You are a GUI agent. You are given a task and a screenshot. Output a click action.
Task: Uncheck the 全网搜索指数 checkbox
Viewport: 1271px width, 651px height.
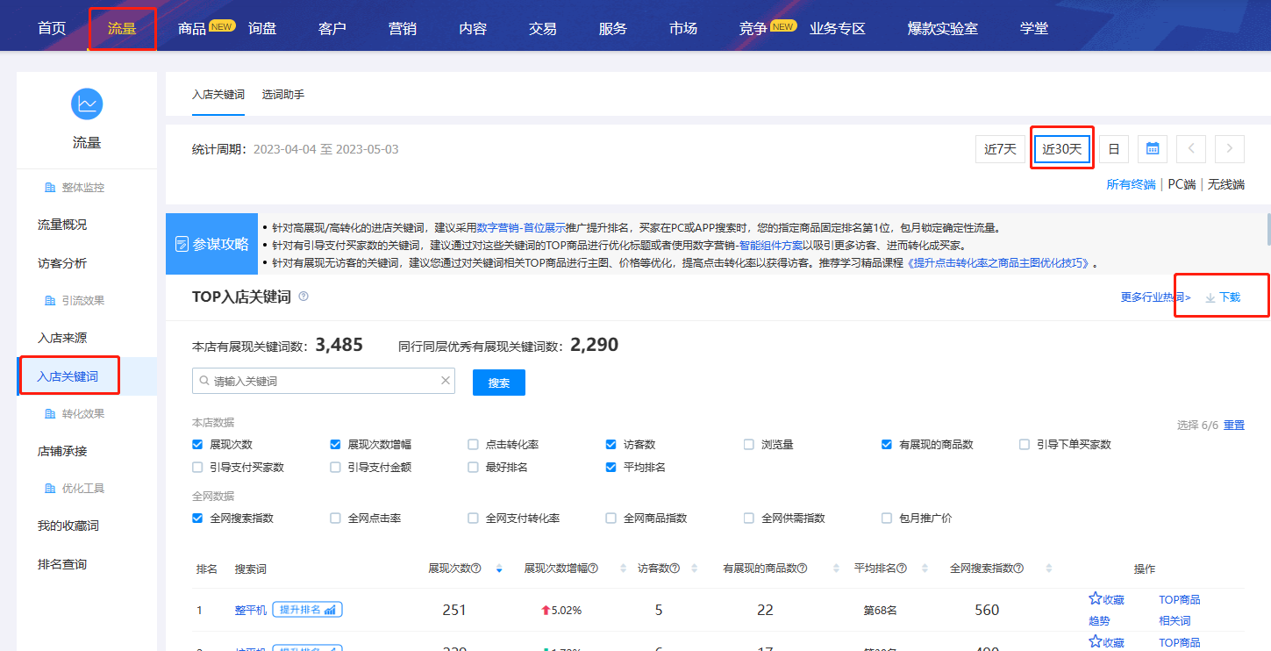[197, 519]
